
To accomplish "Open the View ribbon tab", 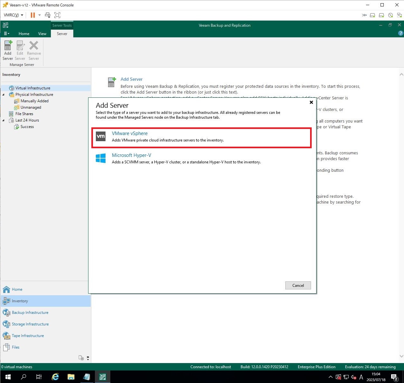I will click(x=42, y=33).
